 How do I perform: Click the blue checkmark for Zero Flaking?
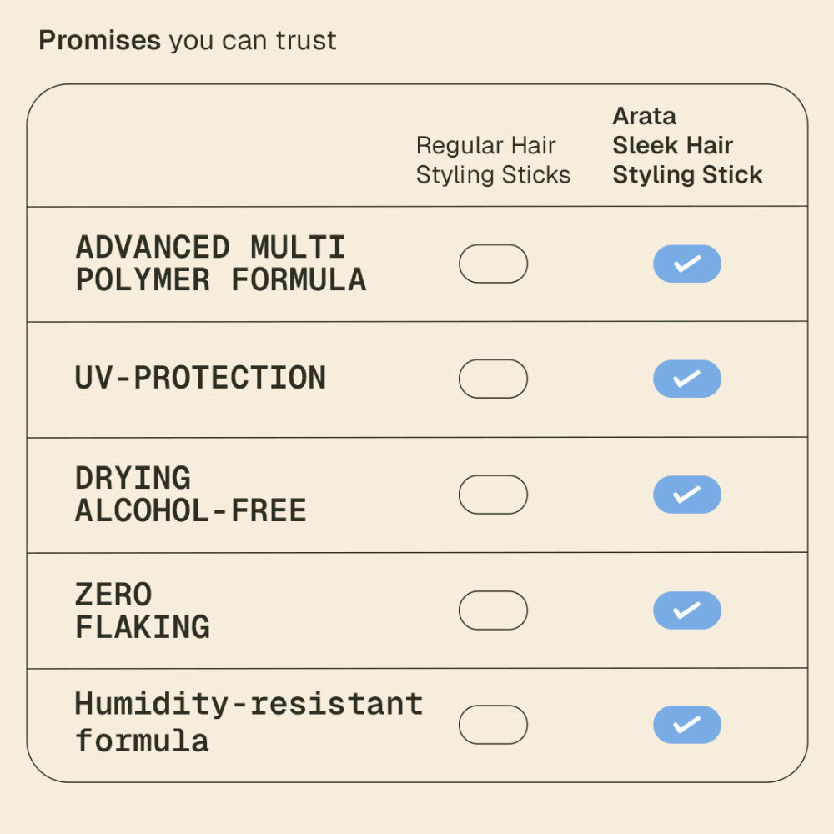click(x=686, y=610)
